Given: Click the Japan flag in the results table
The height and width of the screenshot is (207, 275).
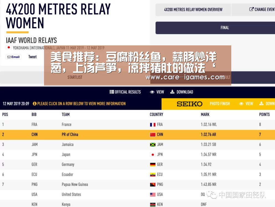Looking at the screenshot, I should pos(153,155).
